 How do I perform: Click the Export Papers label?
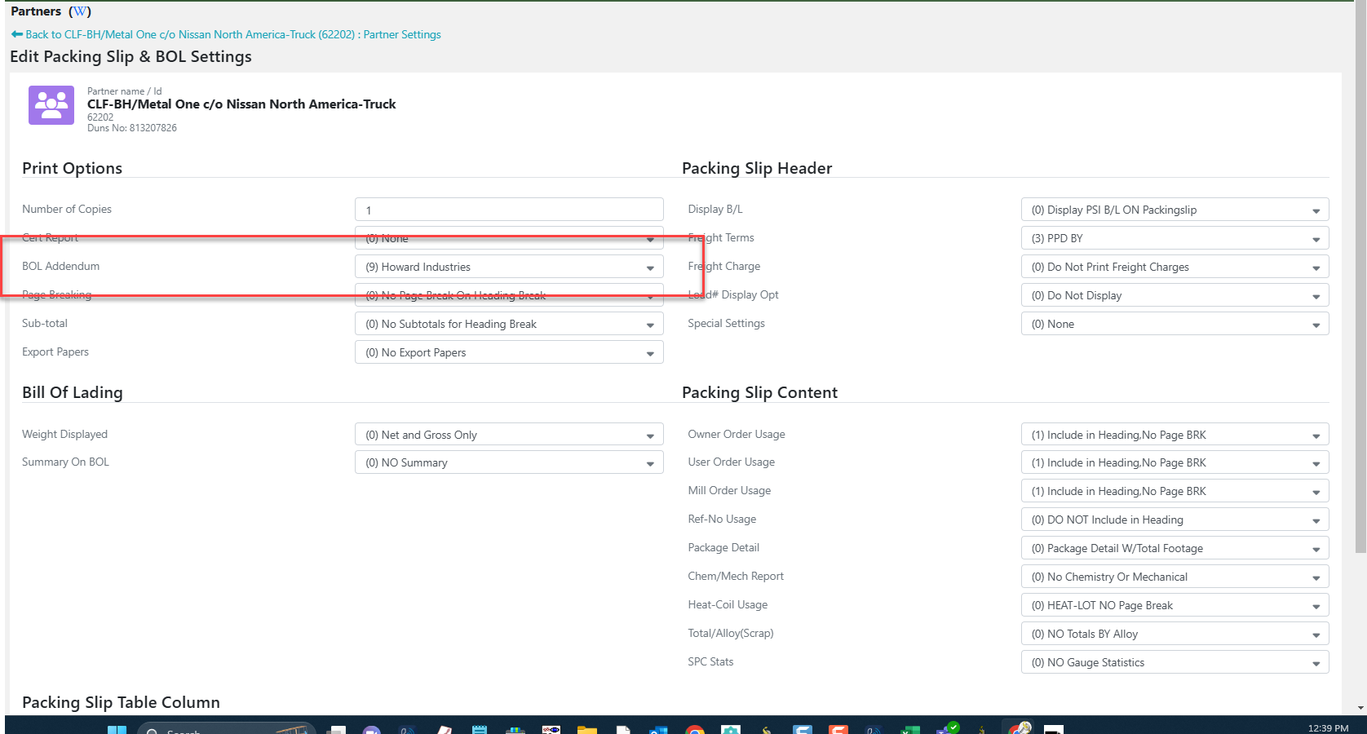[x=55, y=352]
